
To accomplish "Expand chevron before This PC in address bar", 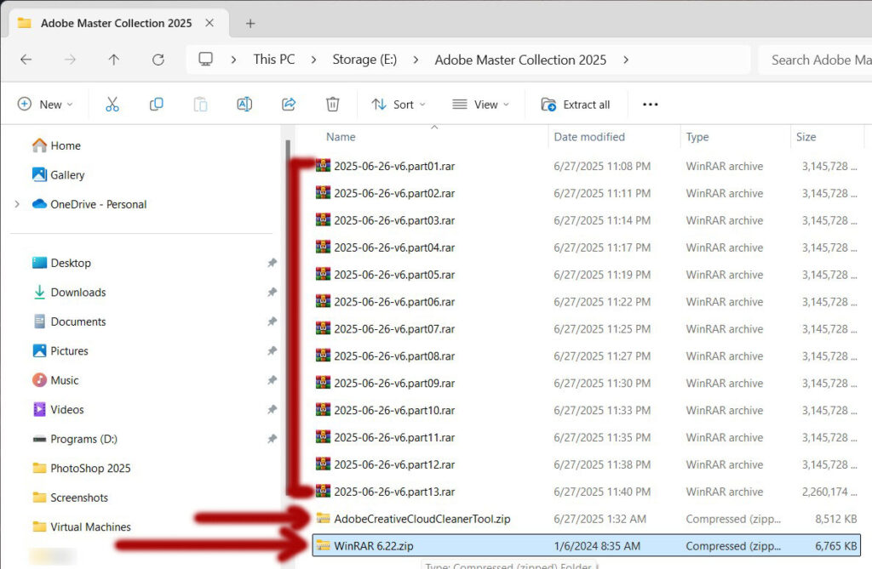I will (x=233, y=60).
